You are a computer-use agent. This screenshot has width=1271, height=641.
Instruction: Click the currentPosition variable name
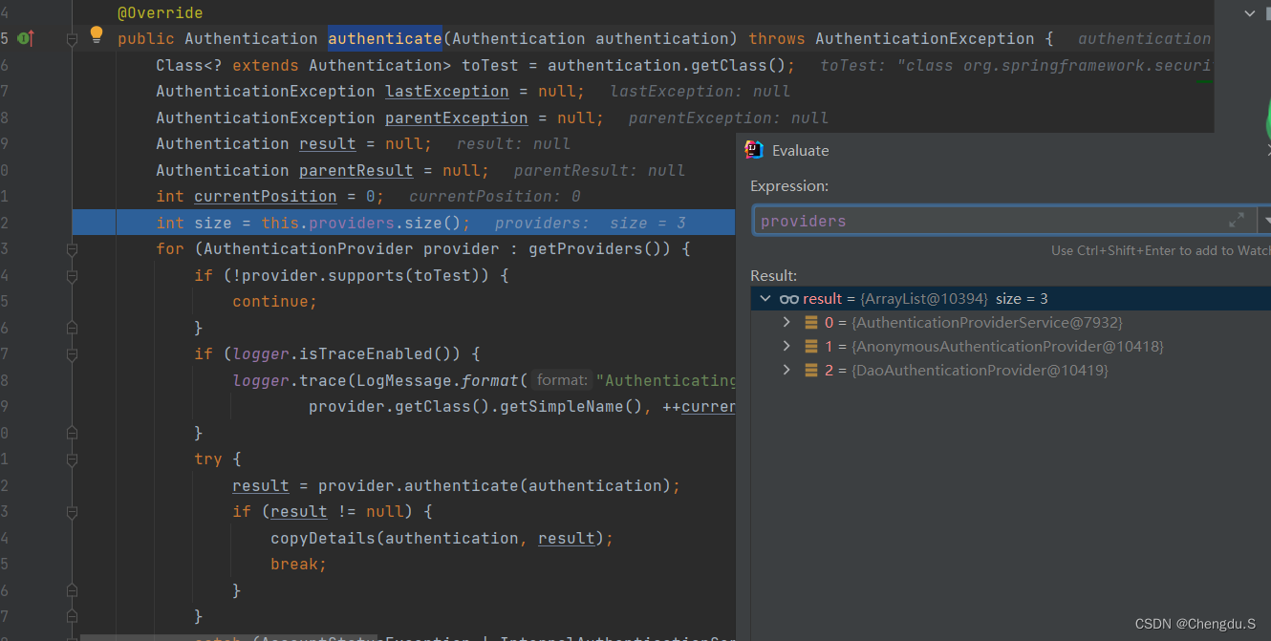(266, 197)
